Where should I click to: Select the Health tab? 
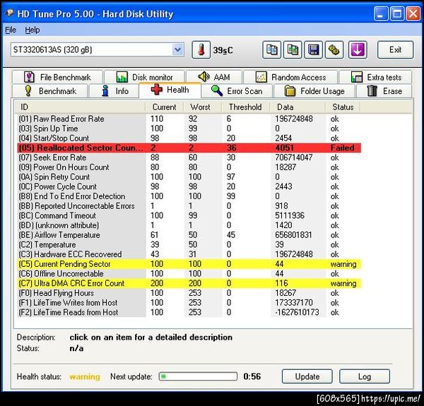tap(170, 90)
